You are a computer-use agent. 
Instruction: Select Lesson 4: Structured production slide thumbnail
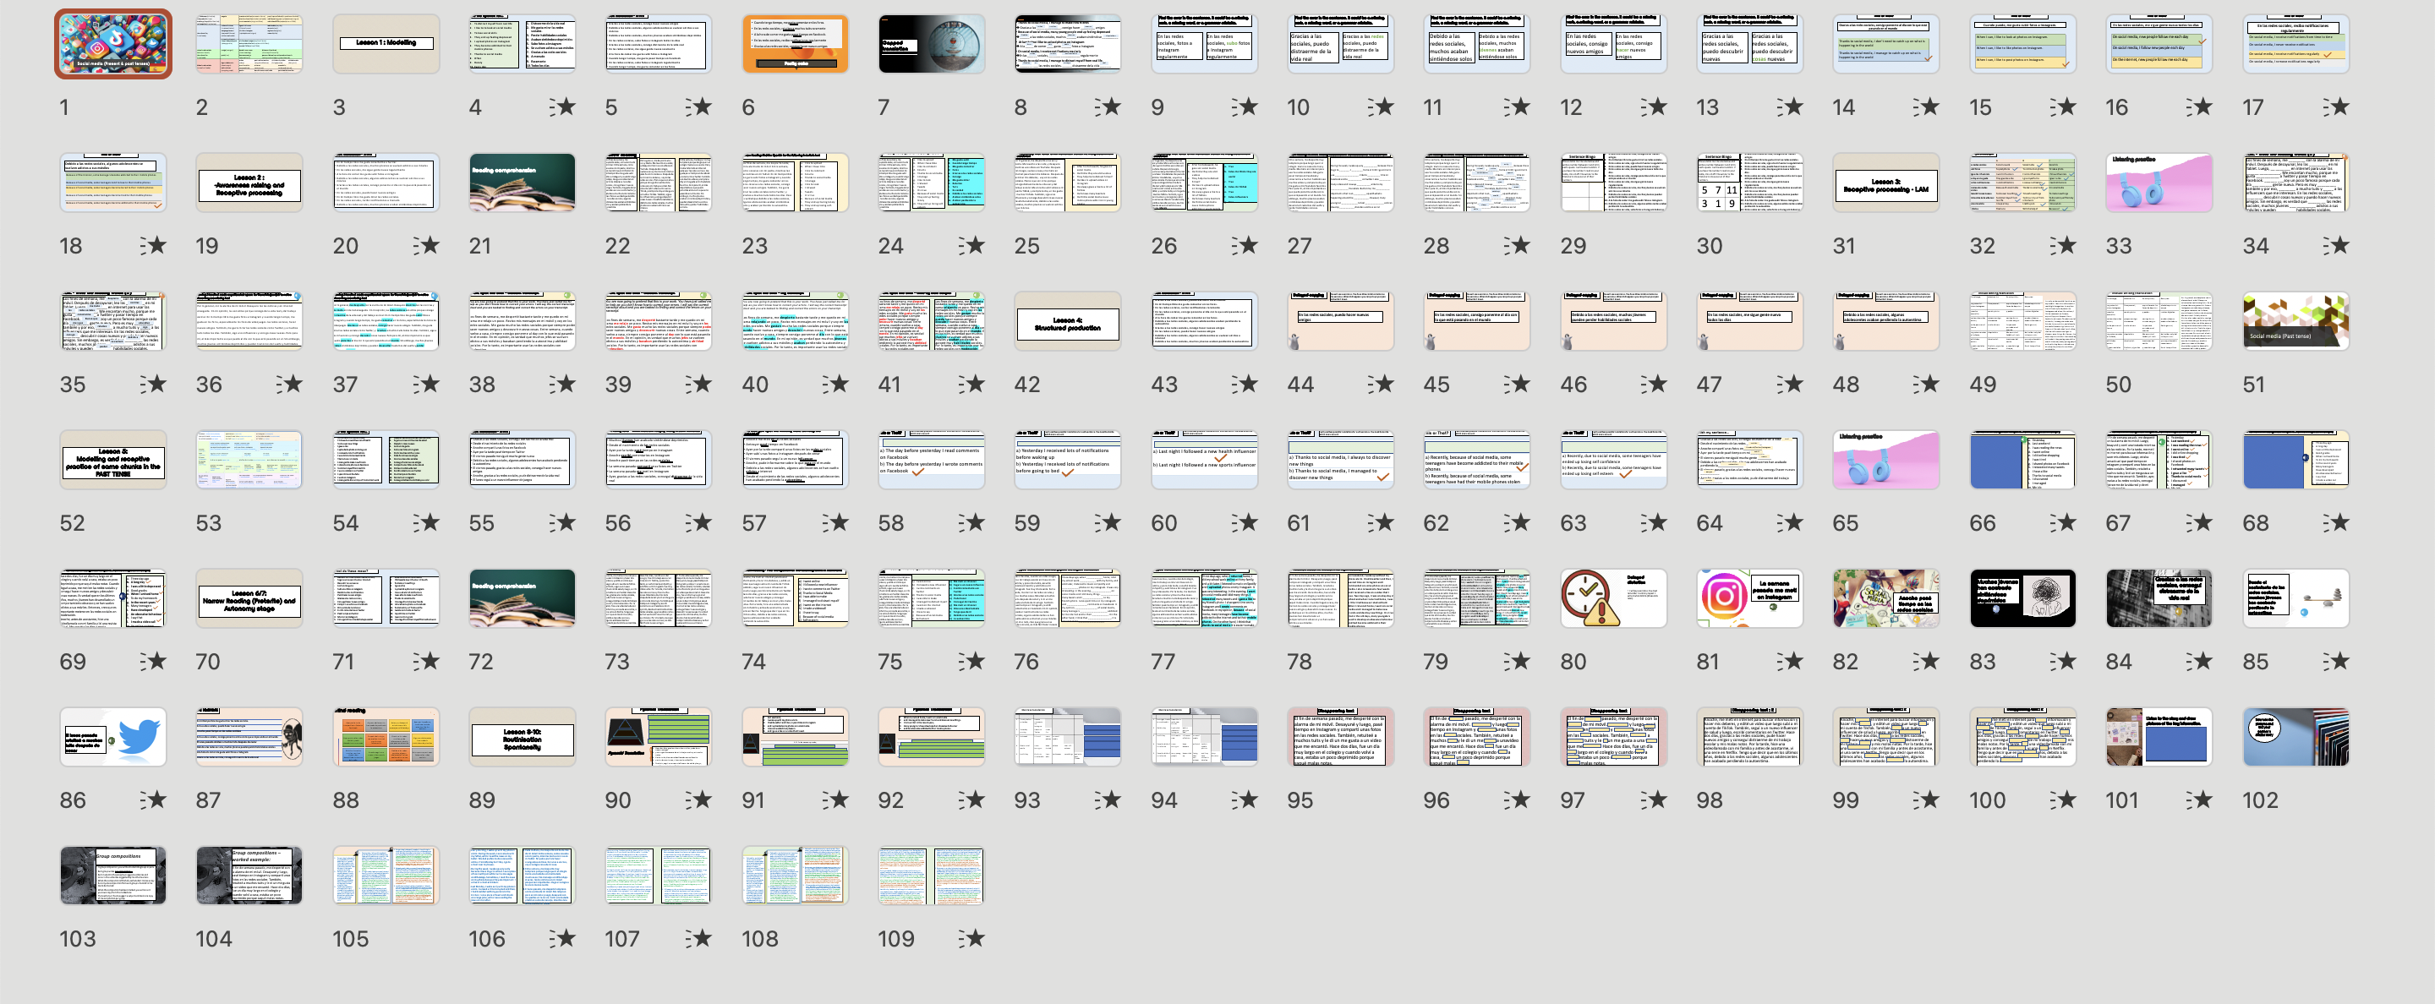(x=1067, y=321)
